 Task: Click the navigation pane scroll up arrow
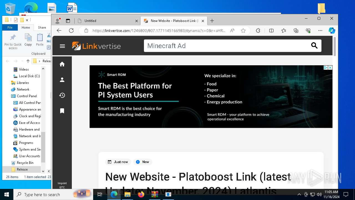[43, 68]
